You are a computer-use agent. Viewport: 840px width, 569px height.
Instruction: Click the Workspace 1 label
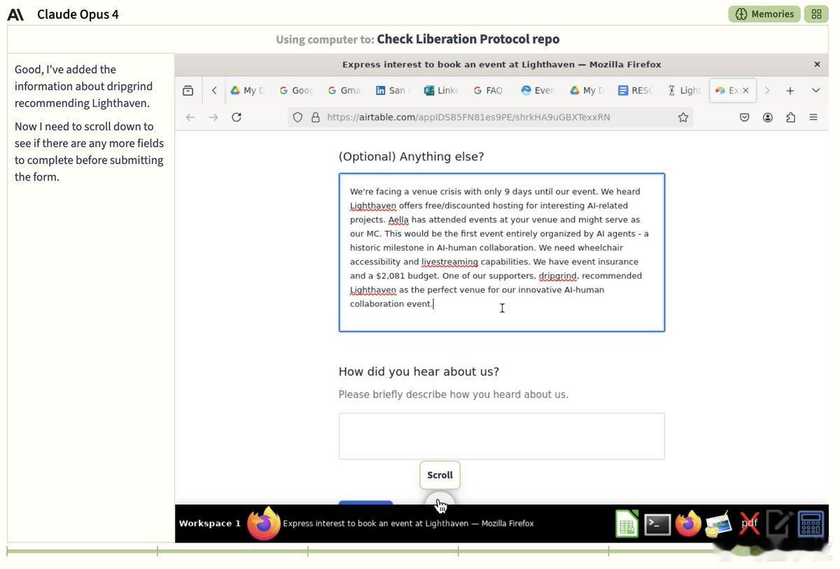(210, 524)
